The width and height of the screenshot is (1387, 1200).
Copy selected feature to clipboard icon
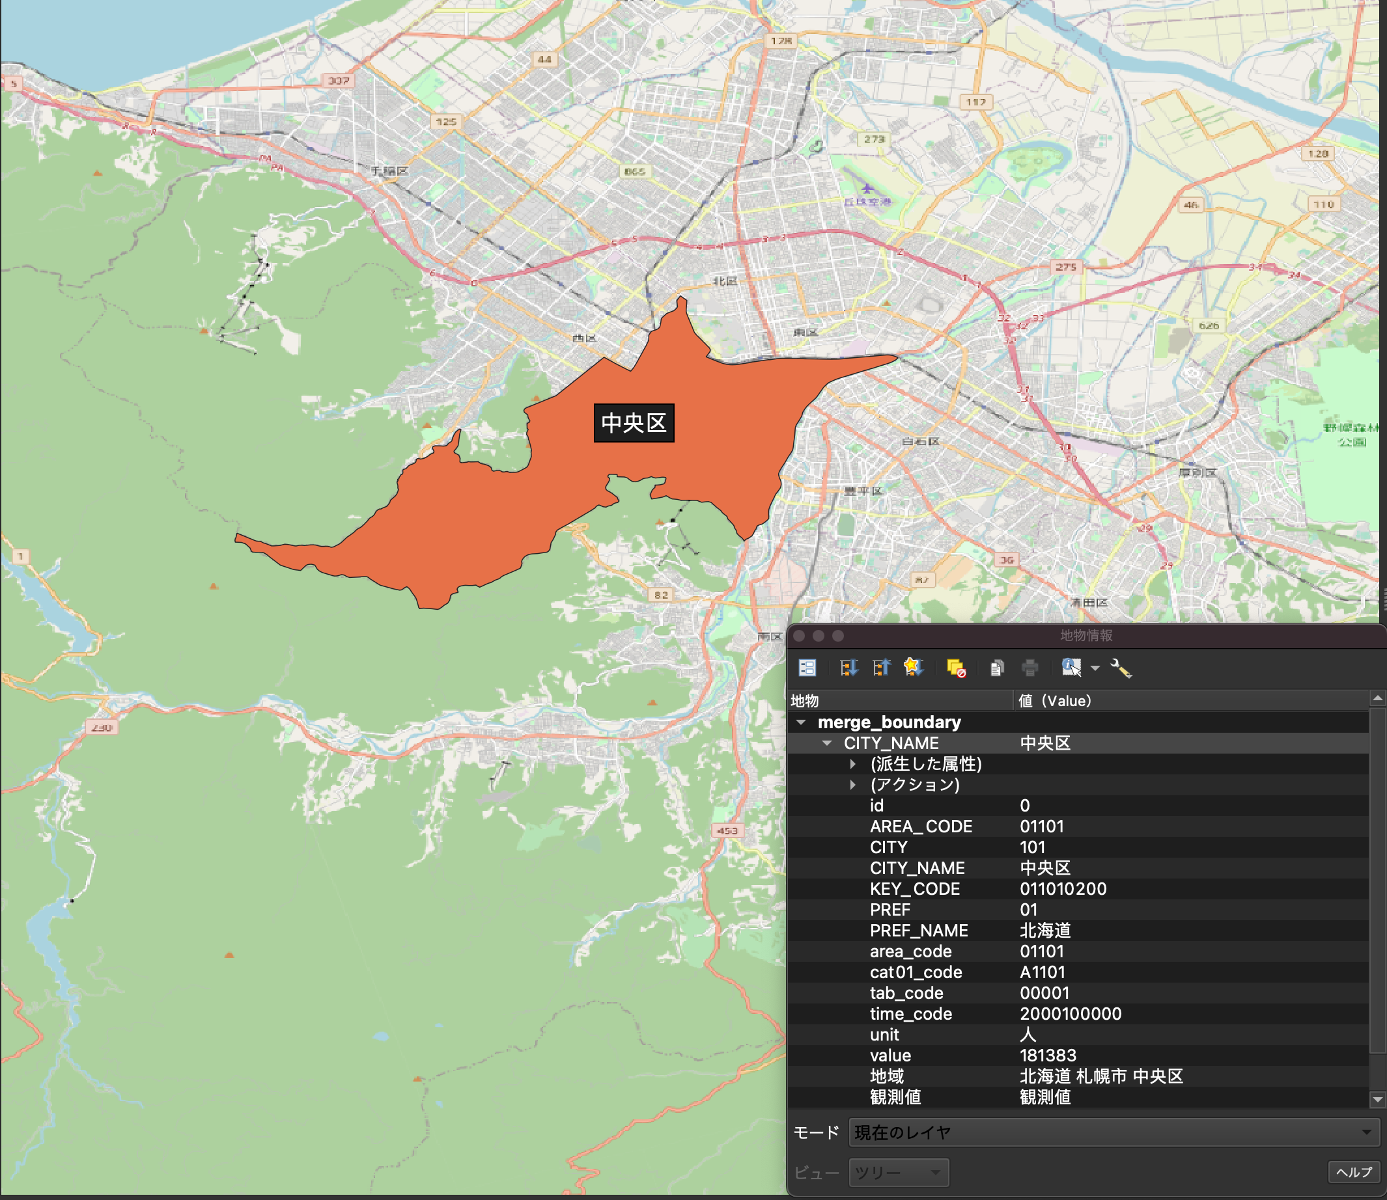(x=996, y=668)
